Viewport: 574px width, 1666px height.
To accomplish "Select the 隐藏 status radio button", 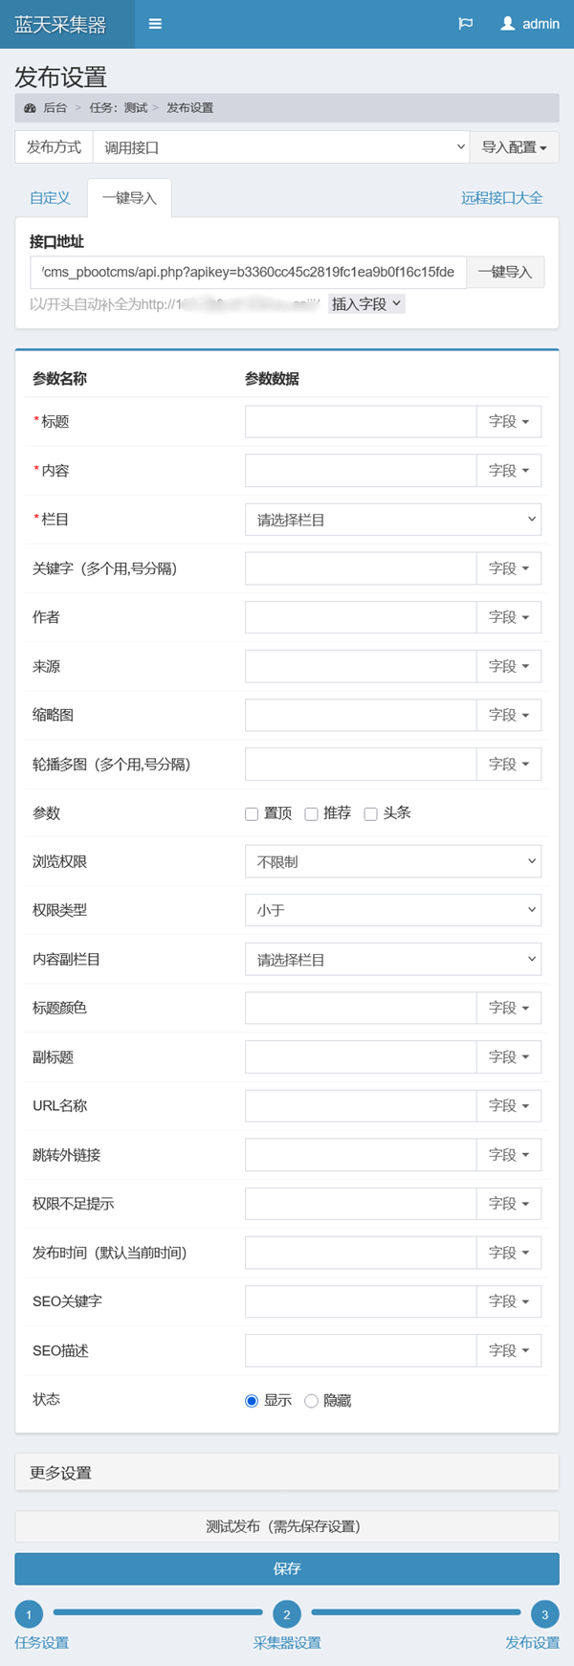I will tap(311, 1401).
